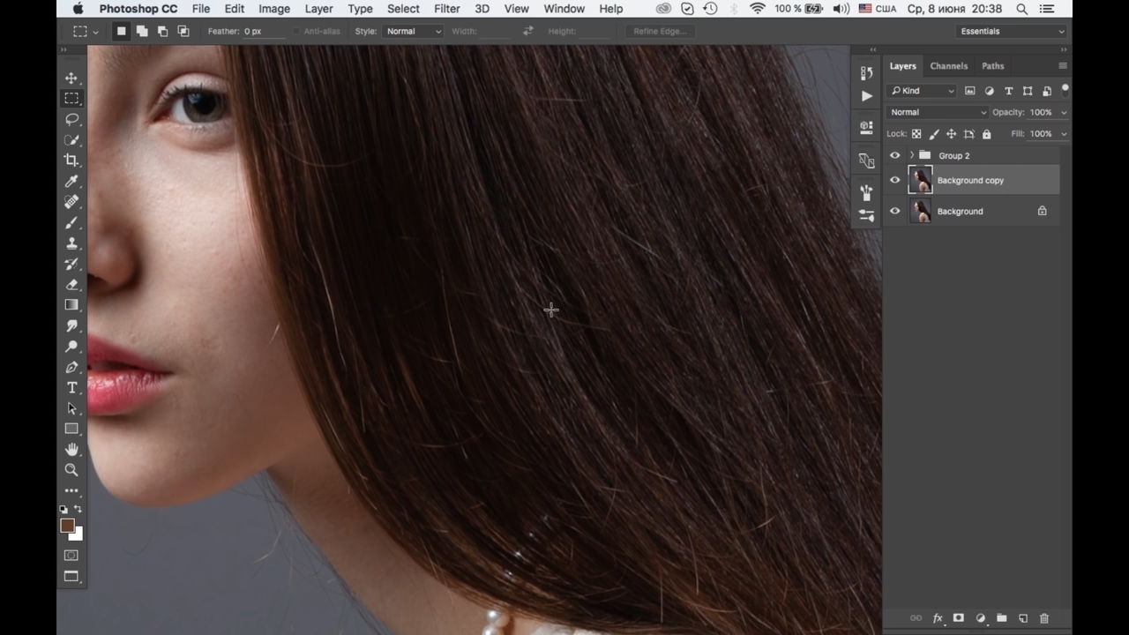Click the foreground color swatch

click(x=67, y=526)
